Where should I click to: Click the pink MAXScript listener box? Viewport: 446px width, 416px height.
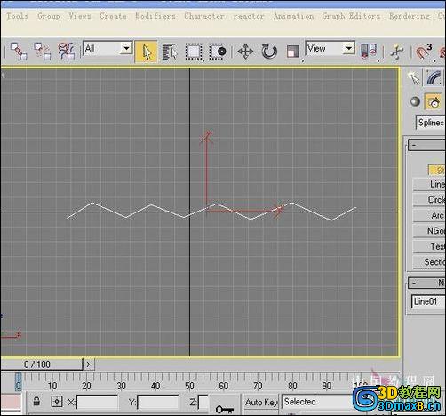point(11,403)
